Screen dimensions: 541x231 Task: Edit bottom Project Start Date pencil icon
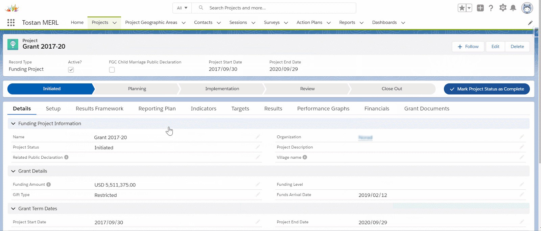258,222
